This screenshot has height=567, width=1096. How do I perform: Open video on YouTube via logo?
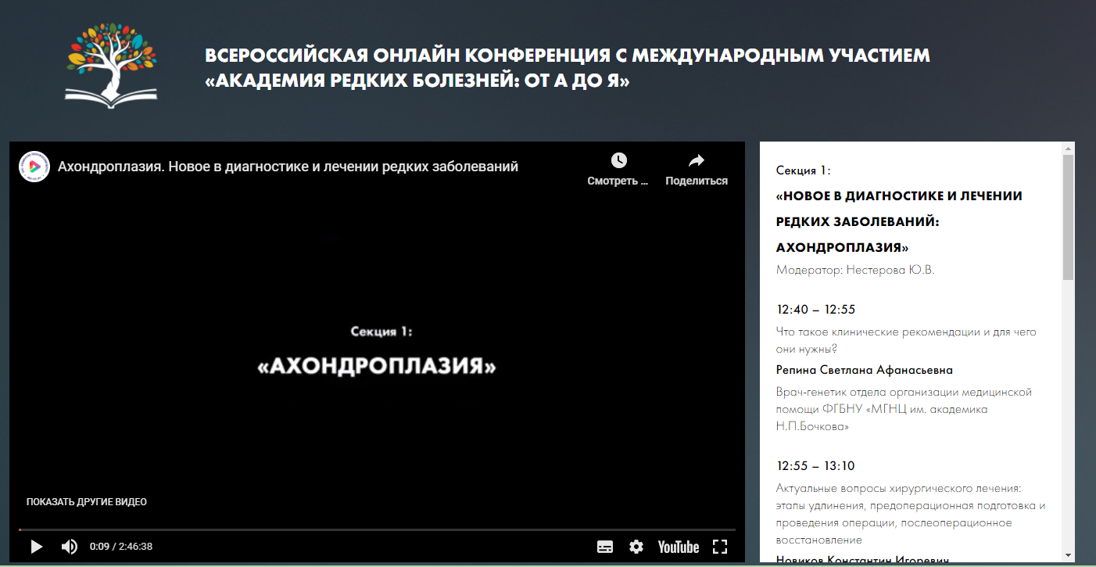click(678, 547)
